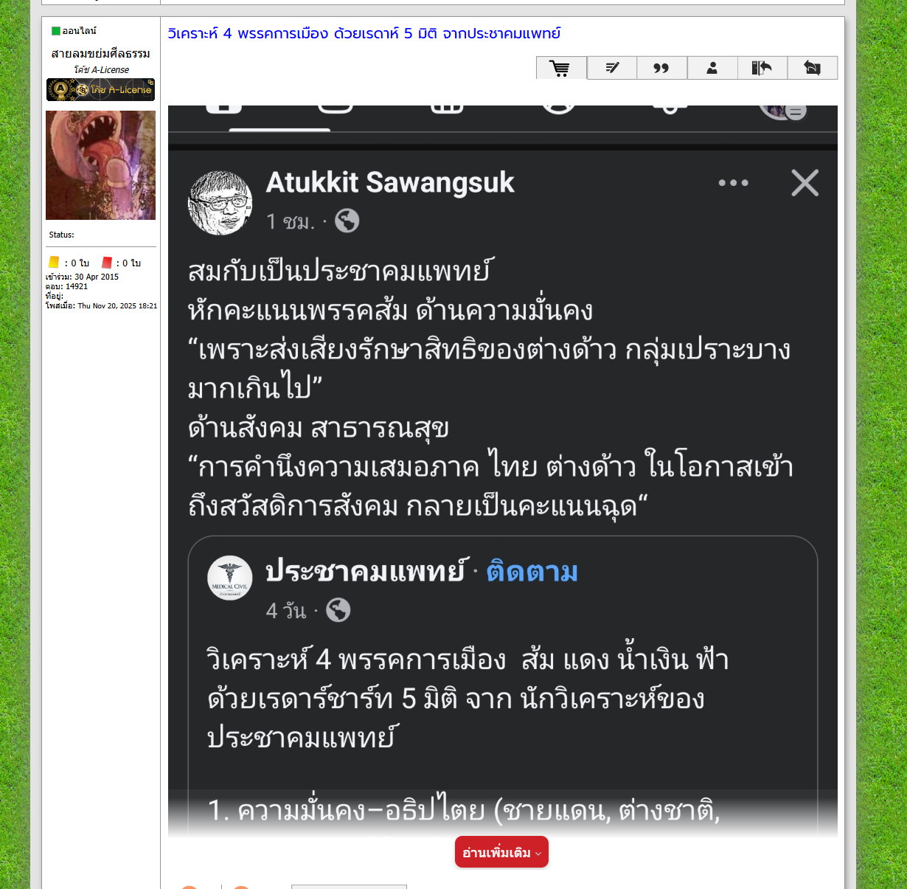The image size is (907, 889).
Task: Click the ประชาคมแพทย์ page logo
Action: pos(230,578)
